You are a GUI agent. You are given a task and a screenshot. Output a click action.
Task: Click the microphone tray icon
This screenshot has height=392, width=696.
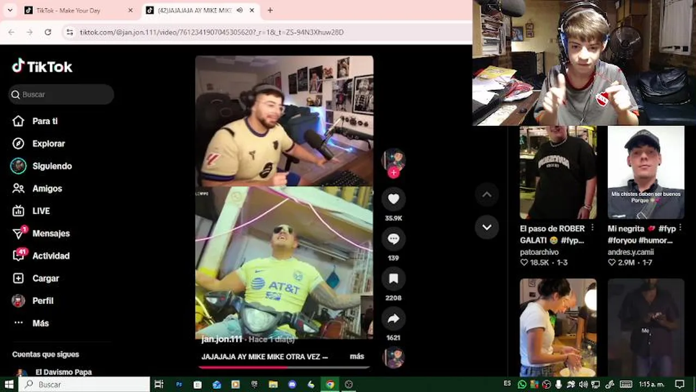[x=559, y=384]
